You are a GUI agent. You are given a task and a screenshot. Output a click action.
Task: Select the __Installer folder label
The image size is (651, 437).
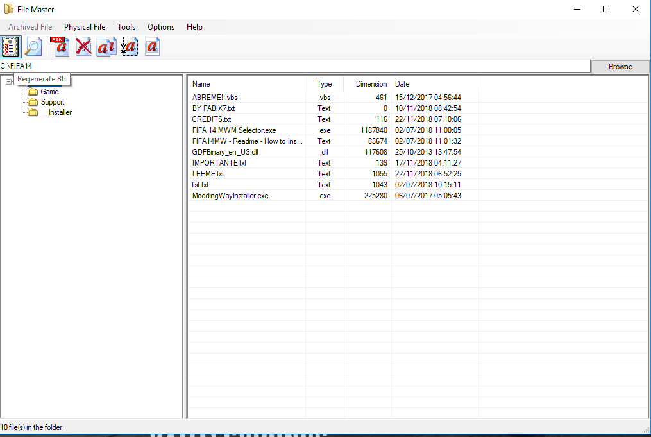coord(56,112)
